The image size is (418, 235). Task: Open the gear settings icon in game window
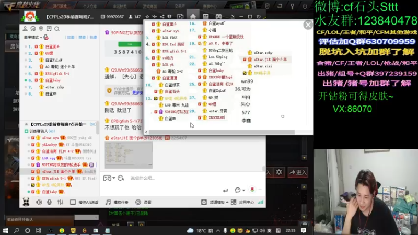point(279,172)
